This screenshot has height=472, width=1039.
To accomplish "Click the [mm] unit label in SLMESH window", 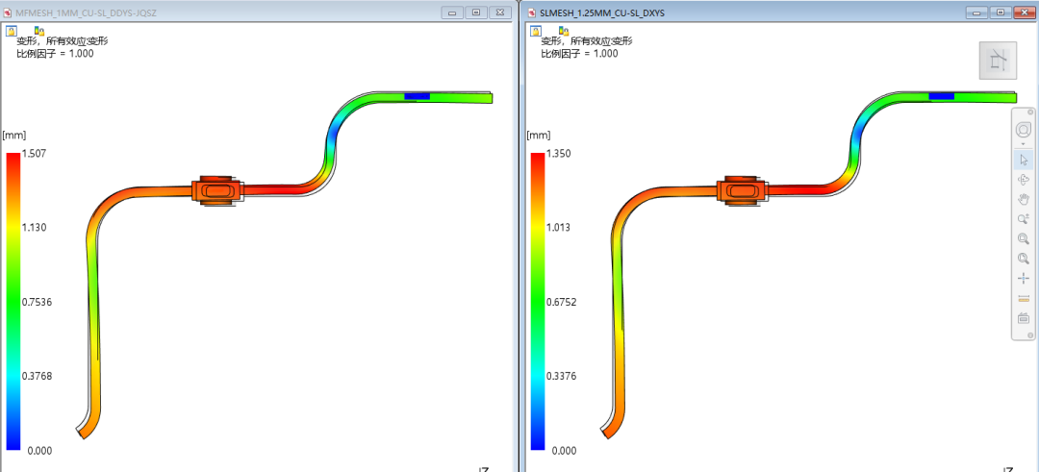I will (x=538, y=136).
